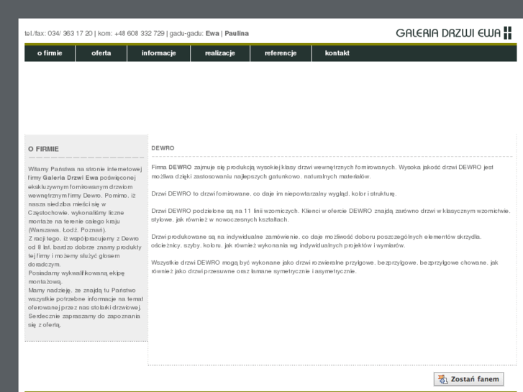This screenshot has width=523, height=392.
Task: Open the 'oferta' menu item
Action: pyautogui.click(x=101, y=53)
